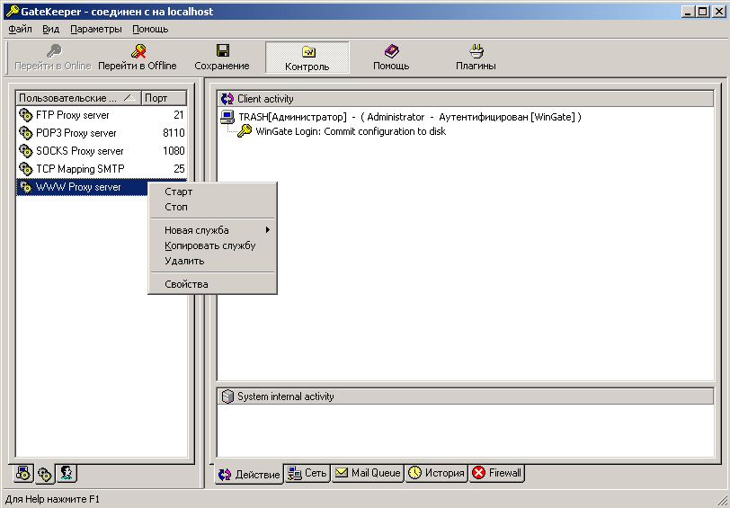Switch to the История tab
The image size is (730, 508).
point(437,473)
